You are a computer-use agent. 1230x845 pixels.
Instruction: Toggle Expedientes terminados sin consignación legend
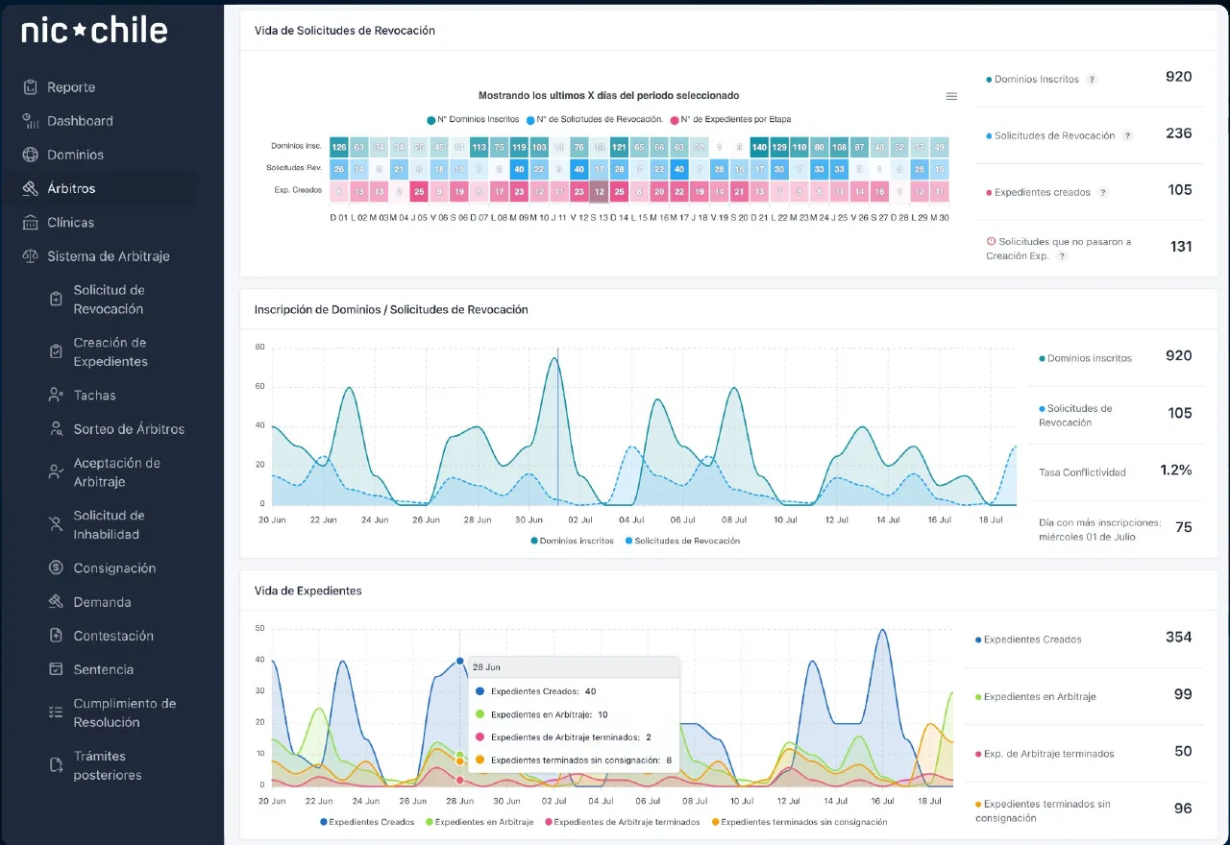tap(799, 822)
